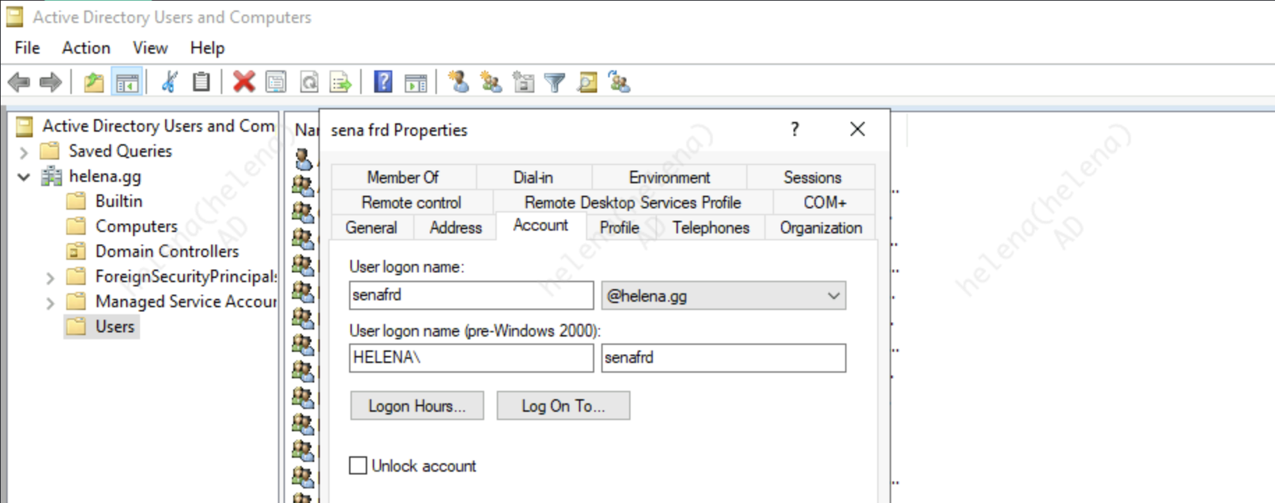The width and height of the screenshot is (1275, 503).
Task: Switch to the Member Of tab
Action: coord(403,178)
